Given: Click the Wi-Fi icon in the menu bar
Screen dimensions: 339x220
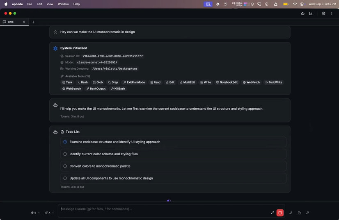Looking at the screenshot, I should point(295,4).
